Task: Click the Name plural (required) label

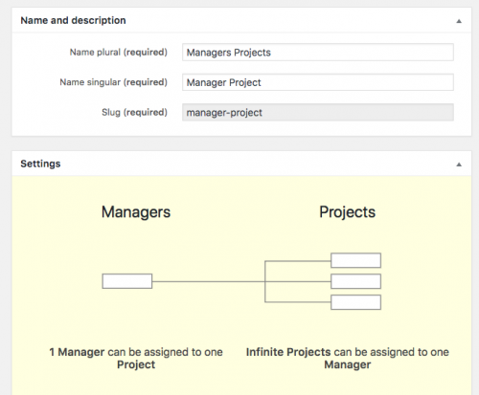Action: (119, 53)
